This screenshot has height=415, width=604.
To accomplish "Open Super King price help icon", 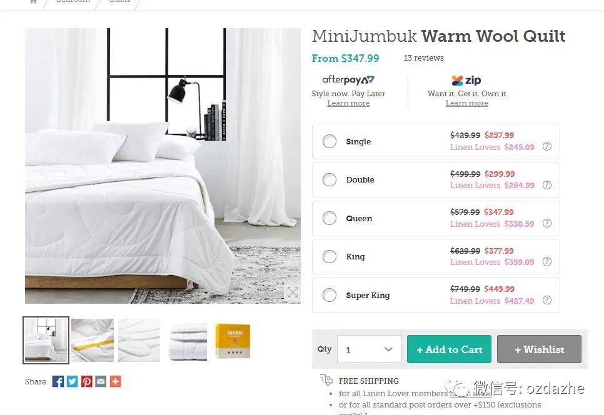I will pyautogui.click(x=547, y=300).
